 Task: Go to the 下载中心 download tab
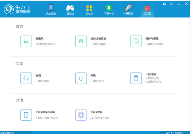click(109, 10)
